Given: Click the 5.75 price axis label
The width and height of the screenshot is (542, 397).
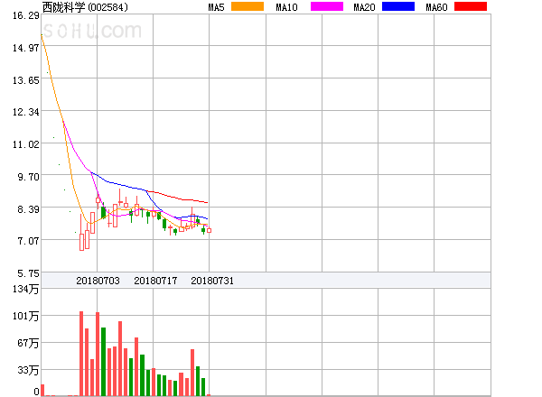Looking at the screenshot, I should click(28, 273).
